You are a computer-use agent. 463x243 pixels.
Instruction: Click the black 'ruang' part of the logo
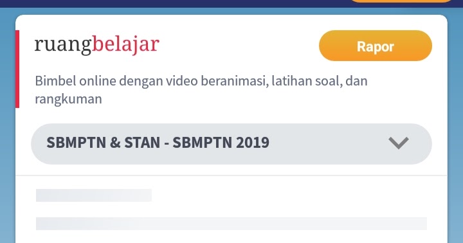click(63, 46)
